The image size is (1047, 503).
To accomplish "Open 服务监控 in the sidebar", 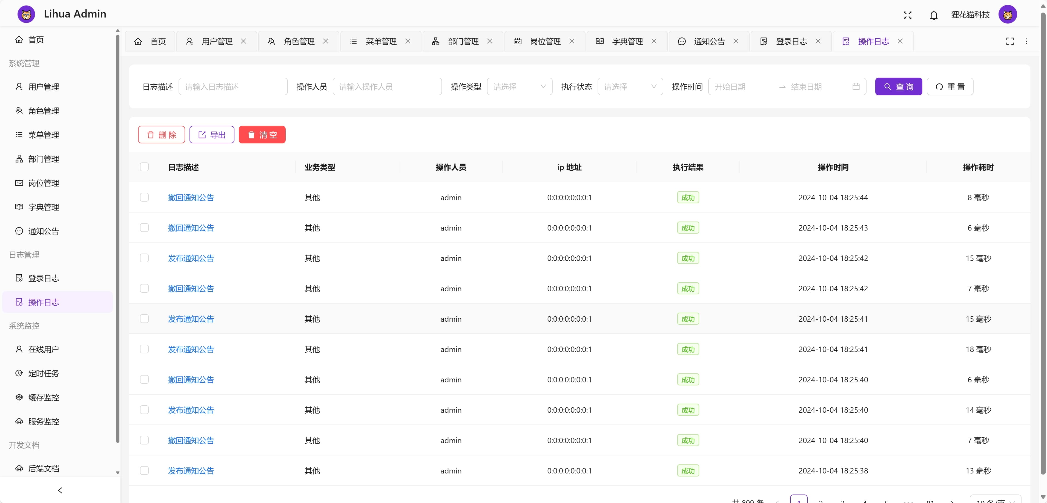I will click(x=43, y=421).
